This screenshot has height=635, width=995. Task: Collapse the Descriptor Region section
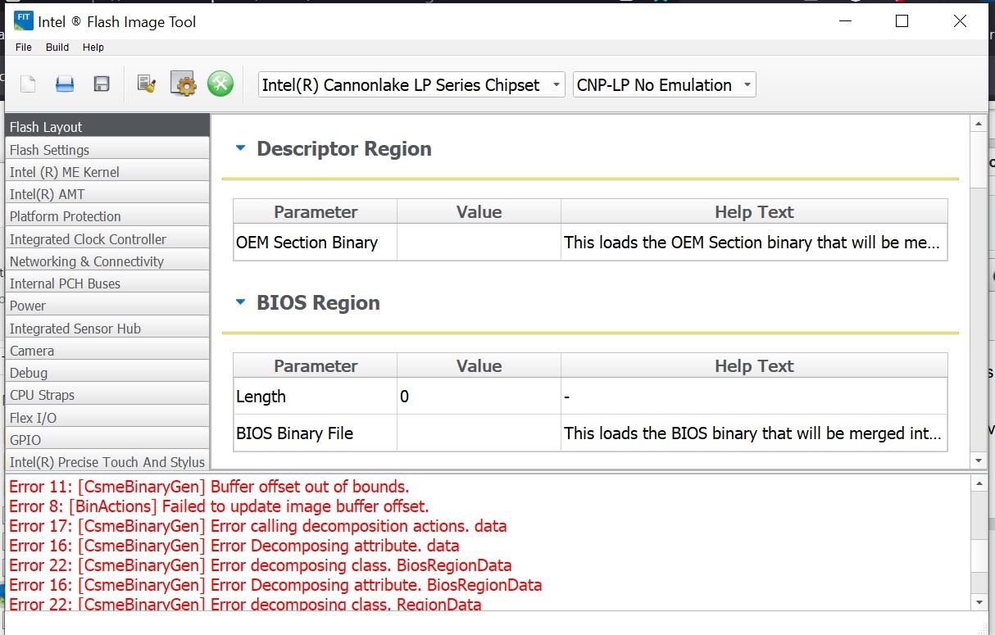coord(240,148)
